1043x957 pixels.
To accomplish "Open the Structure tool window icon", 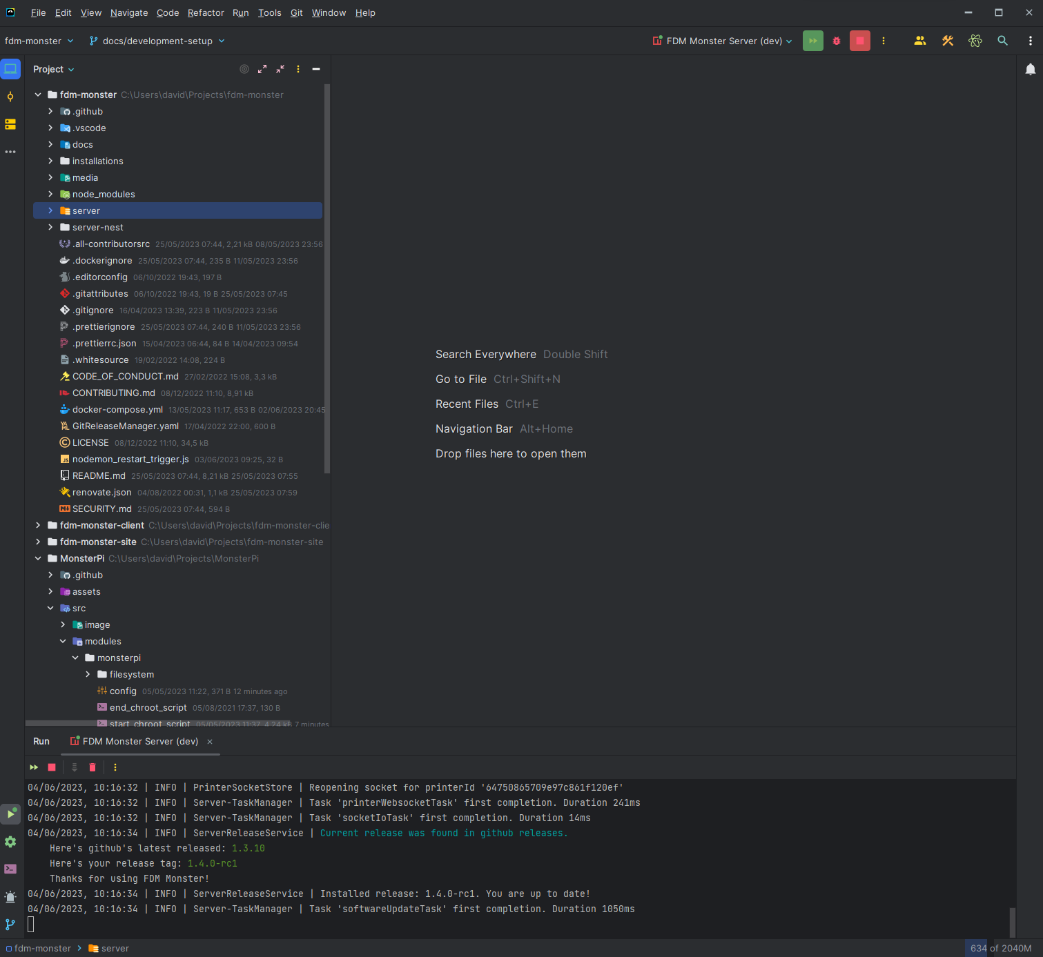I will 10,124.
